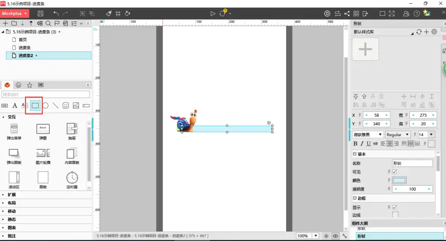Select the format painter brush icon
Image resolution: width=446 pixels, height=241 pixels.
tap(109, 13)
